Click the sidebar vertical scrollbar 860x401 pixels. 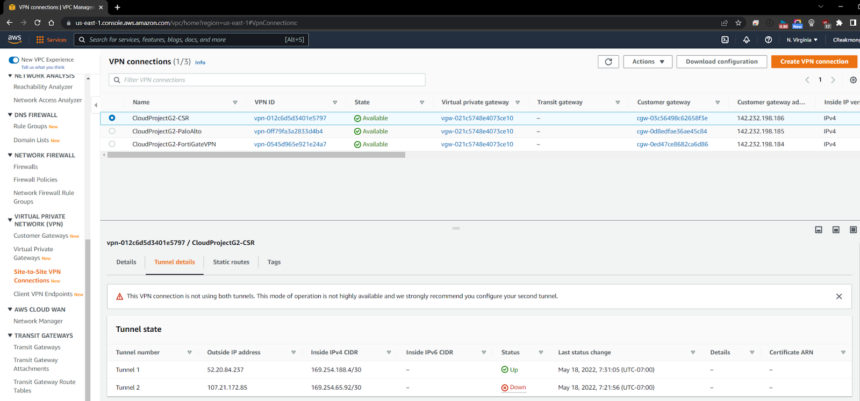point(88,319)
